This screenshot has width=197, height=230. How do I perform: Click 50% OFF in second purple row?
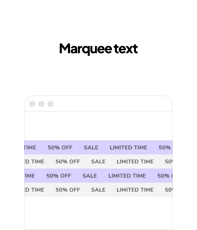click(59, 176)
